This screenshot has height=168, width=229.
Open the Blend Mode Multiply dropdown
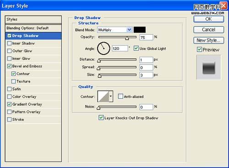[x=114, y=30]
